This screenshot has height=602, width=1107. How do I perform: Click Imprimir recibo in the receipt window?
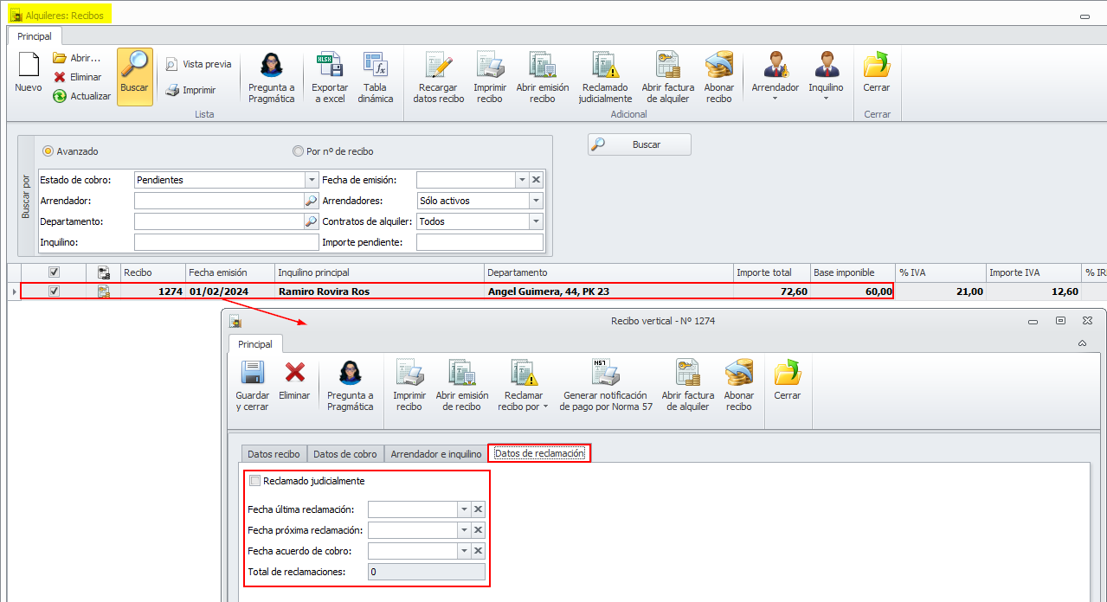click(x=409, y=386)
